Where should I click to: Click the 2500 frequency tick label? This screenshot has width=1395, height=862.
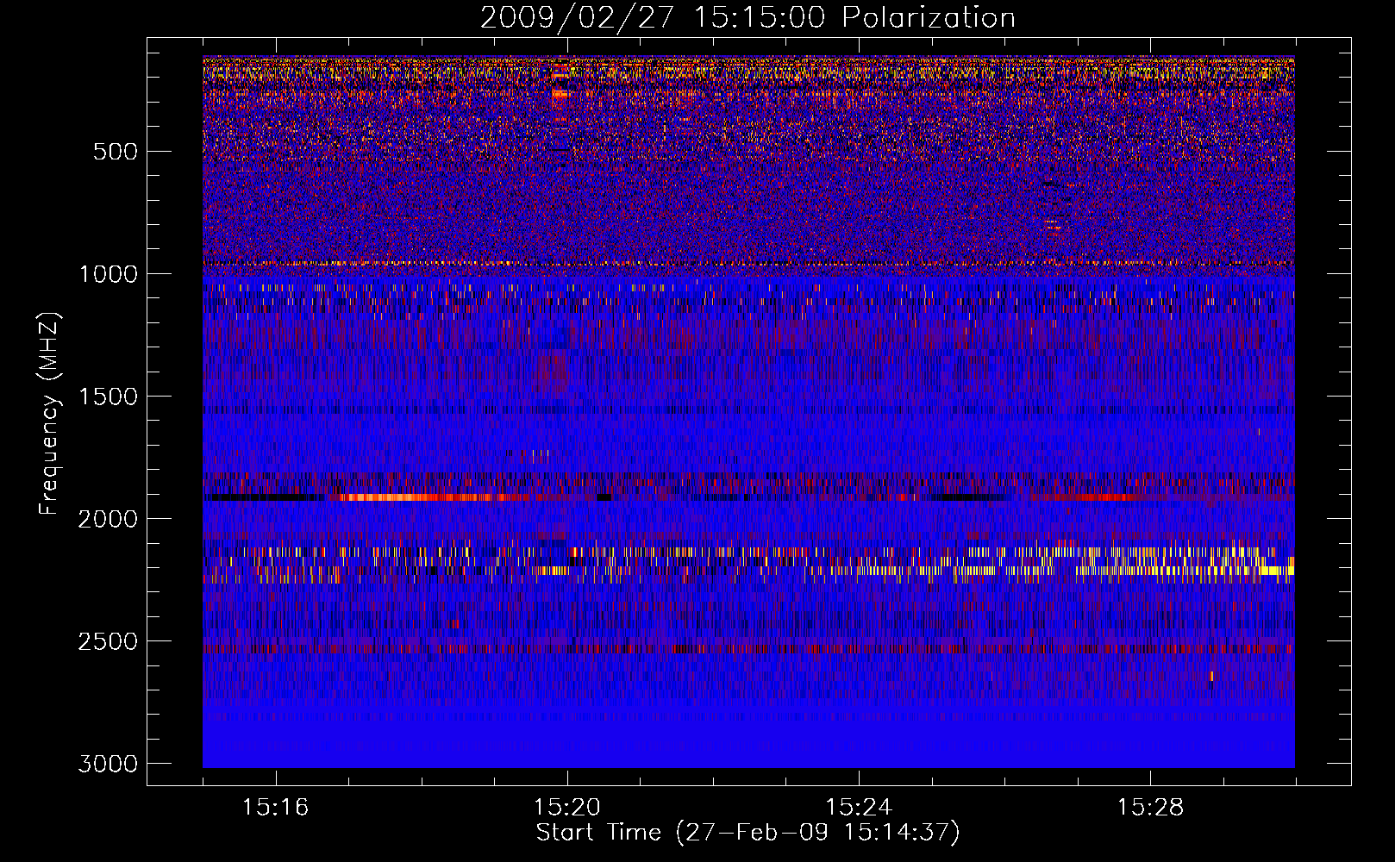108,641
